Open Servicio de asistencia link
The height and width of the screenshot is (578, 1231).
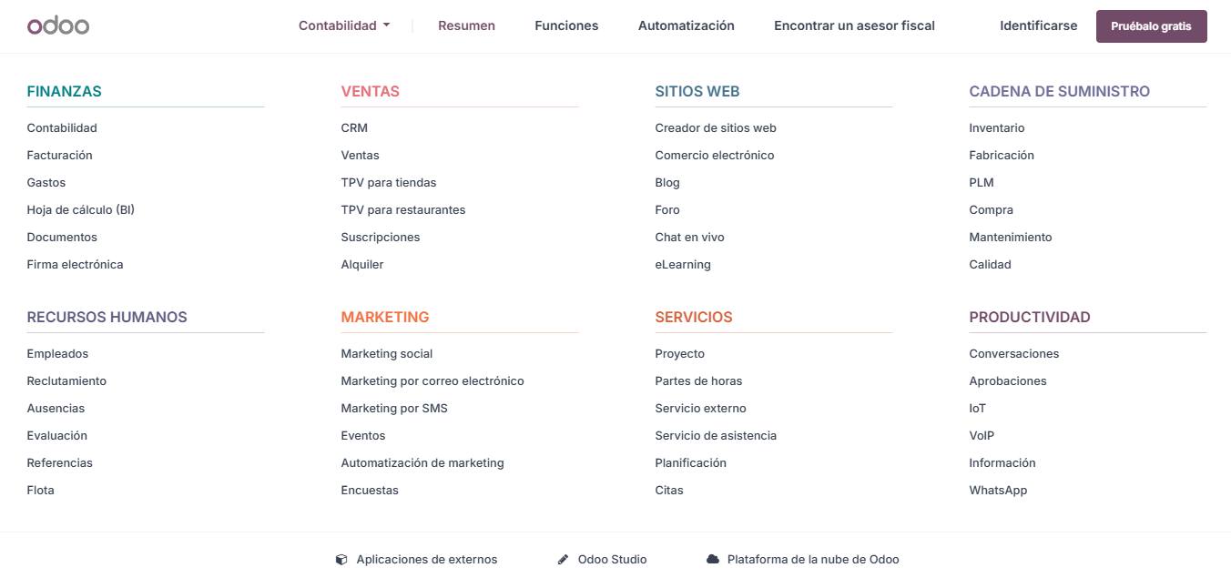pos(716,436)
